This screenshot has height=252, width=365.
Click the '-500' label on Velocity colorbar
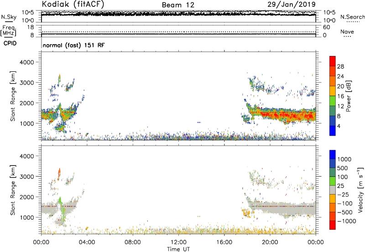(x=345, y=212)
